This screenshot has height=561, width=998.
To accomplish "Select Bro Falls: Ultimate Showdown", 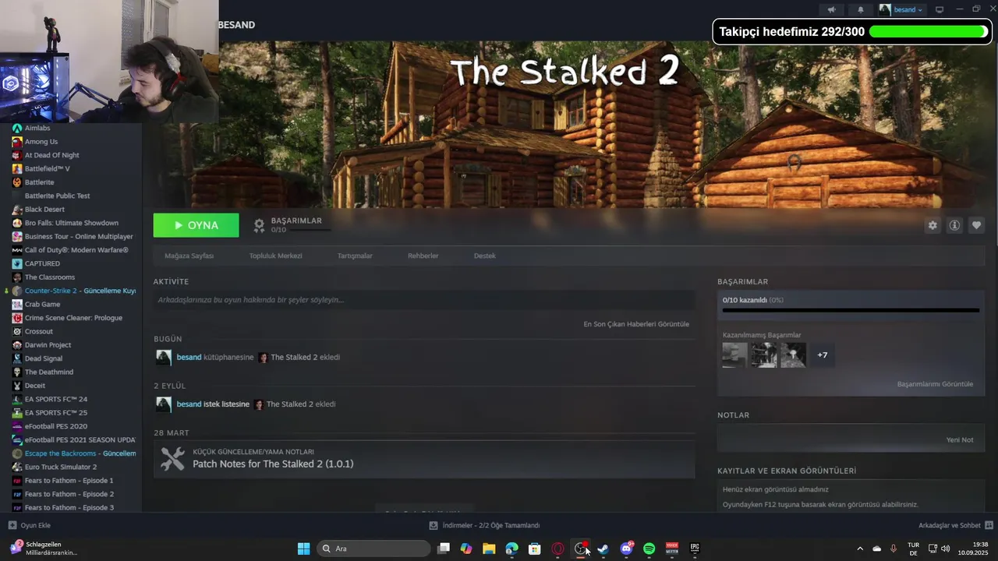I will coord(72,223).
